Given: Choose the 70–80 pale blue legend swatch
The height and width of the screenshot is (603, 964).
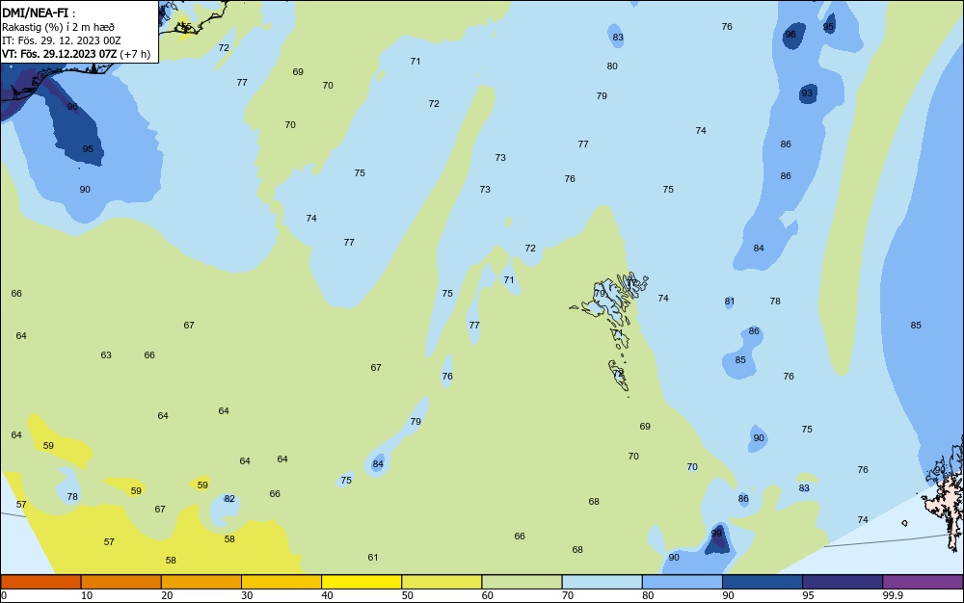Looking at the screenshot, I should pos(602,582).
